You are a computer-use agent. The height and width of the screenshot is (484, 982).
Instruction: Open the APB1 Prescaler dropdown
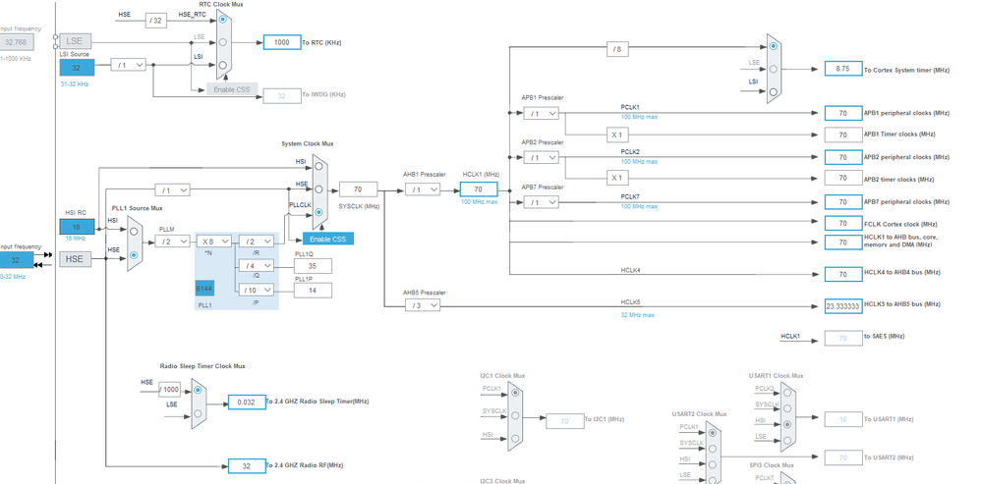click(x=541, y=113)
